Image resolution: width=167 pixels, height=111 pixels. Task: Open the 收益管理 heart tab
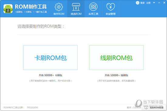pyautogui.click(x=111, y=9)
